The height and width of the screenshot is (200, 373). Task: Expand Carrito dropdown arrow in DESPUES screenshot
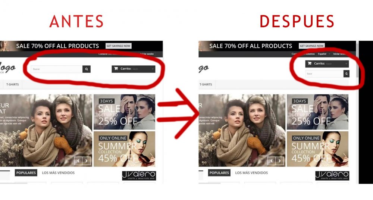pos(346,64)
